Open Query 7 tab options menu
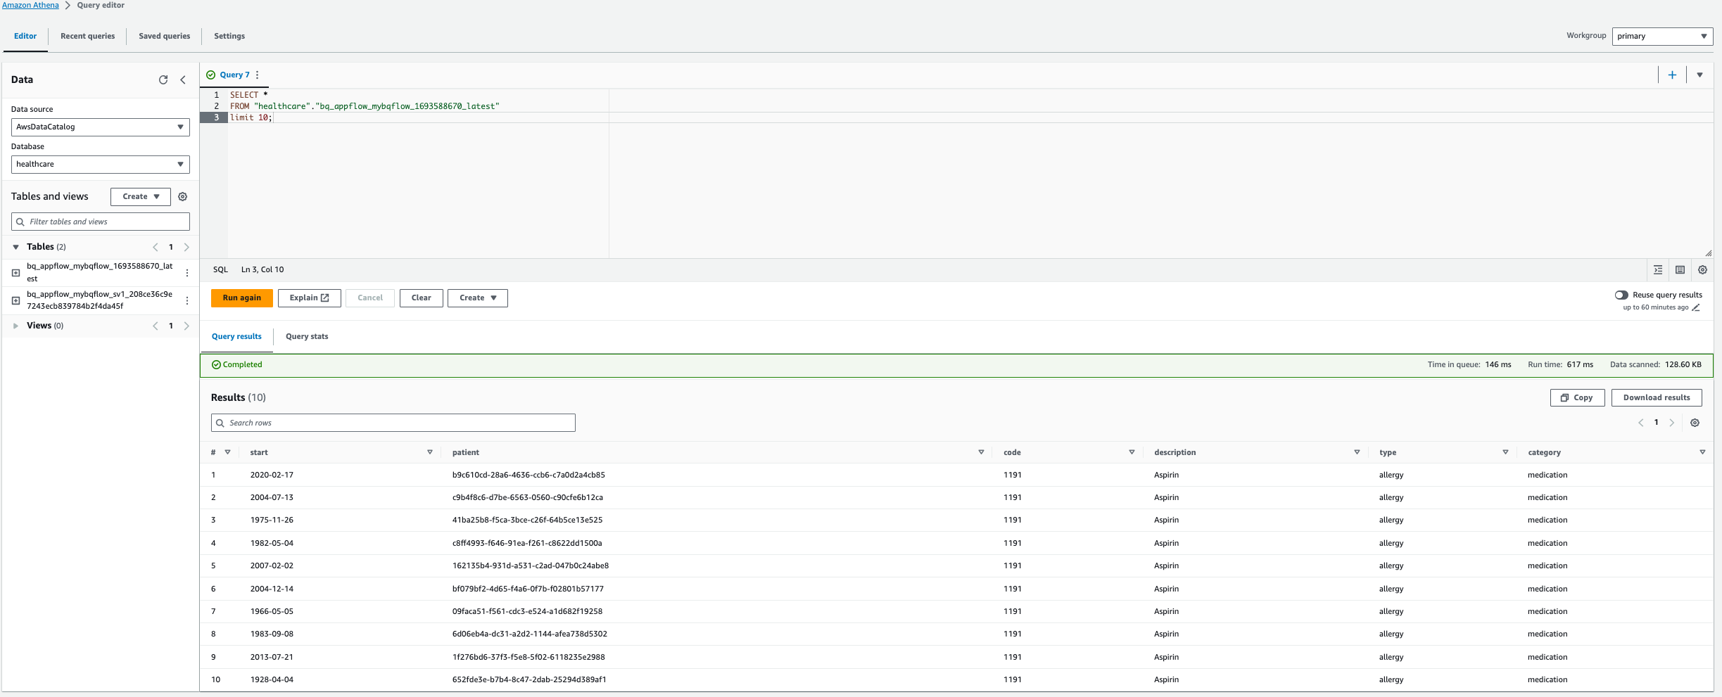The width and height of the screenshot is (1722, 697). coord(257,75)
